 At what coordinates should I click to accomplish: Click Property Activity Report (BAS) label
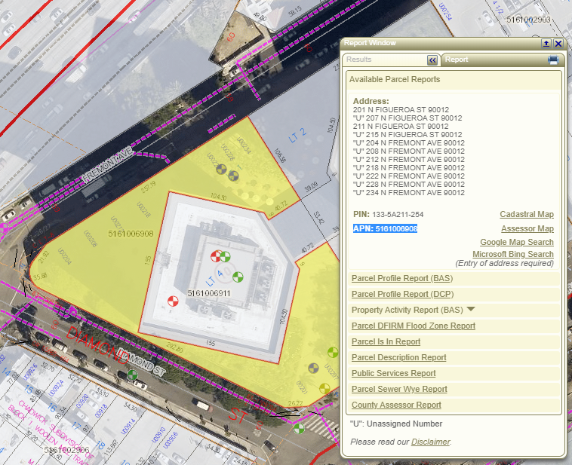(x=407, y=310)
